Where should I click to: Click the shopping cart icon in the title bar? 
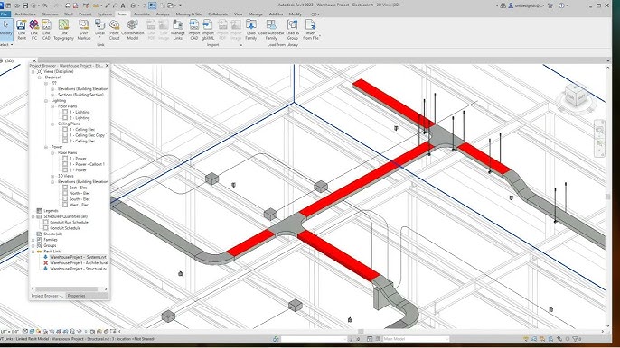click(550, 5)
